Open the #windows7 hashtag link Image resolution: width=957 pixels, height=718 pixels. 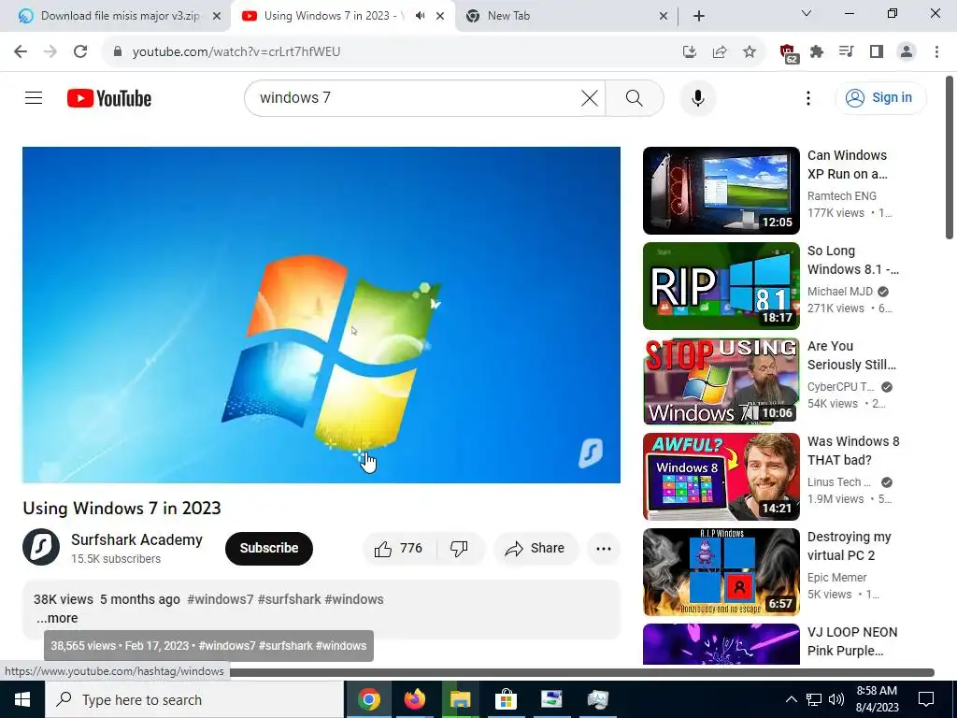221,599
